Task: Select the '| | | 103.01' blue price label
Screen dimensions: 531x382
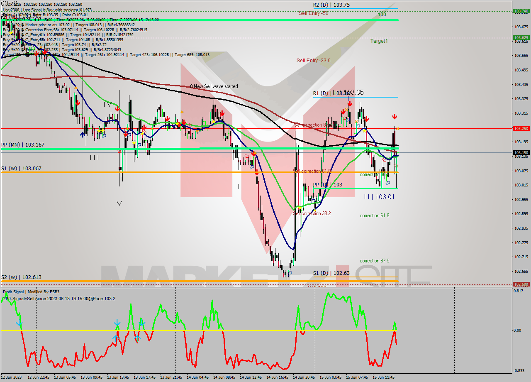Action: click(x=379, y=196)
